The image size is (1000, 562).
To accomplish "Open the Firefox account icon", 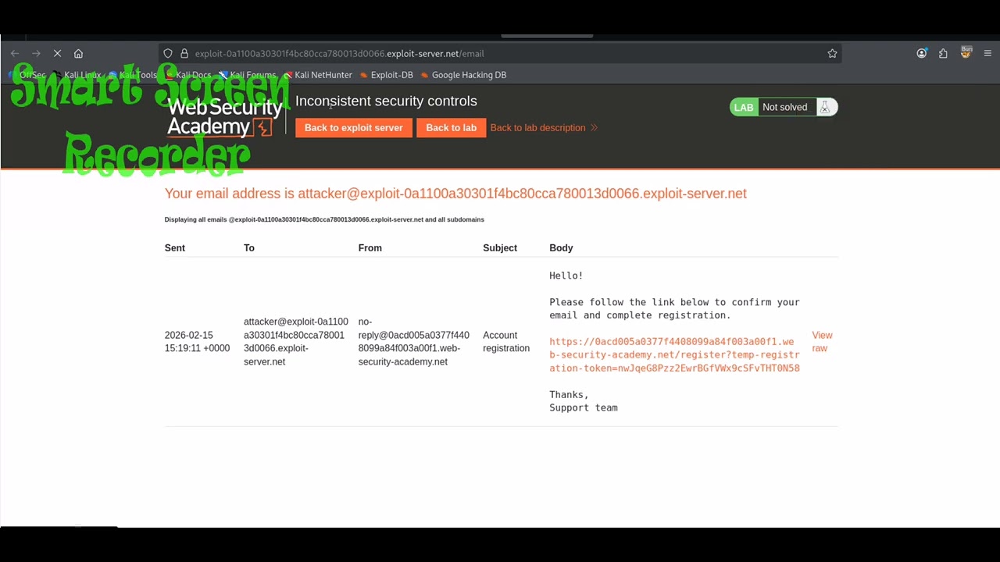I will click(x=922, y=54).
